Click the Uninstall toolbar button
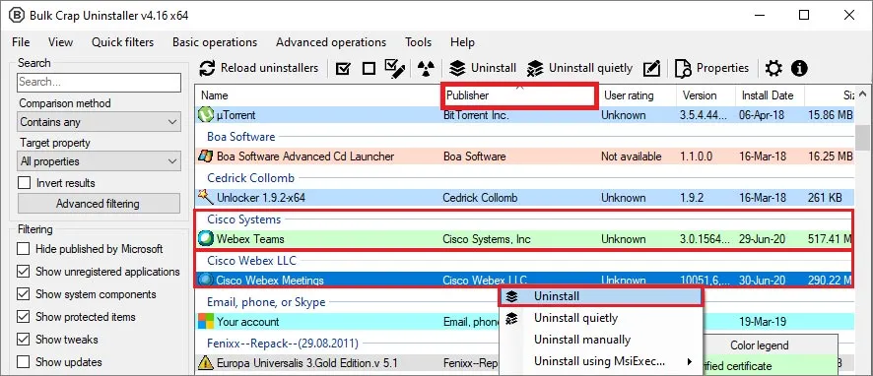 tap(483, 68)
